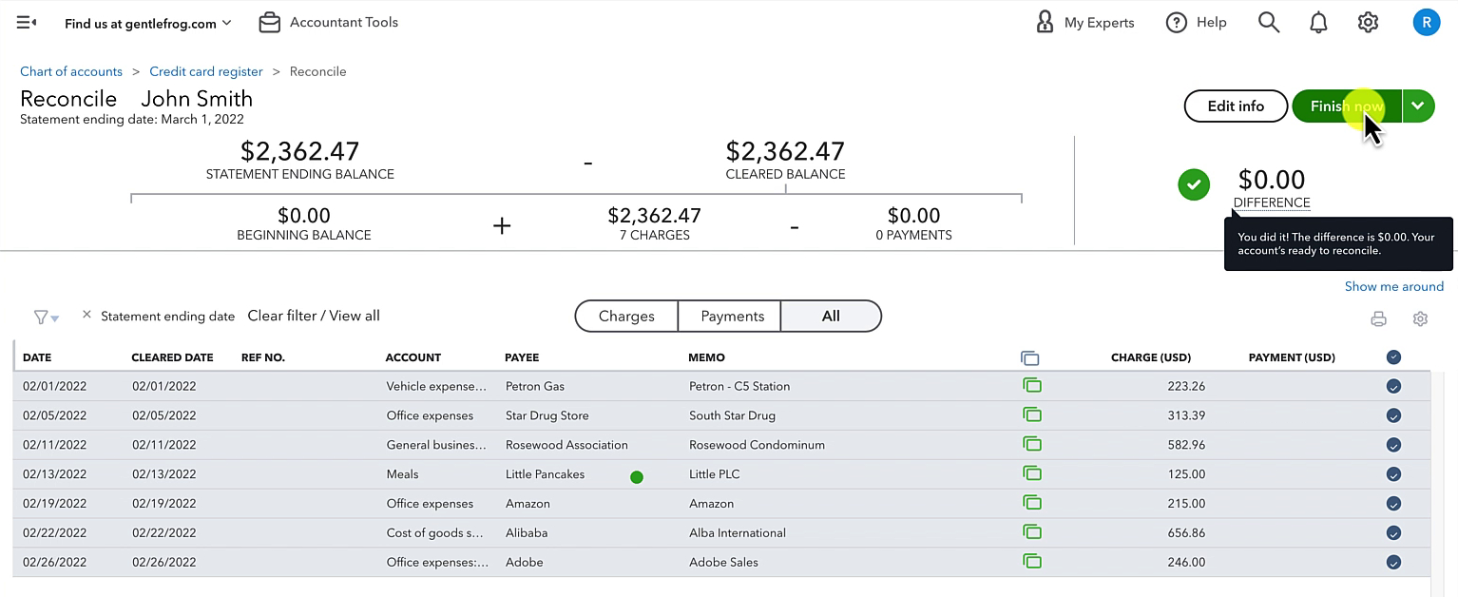
Task: Open the Accountant Tools menu
Action: pos(329,22)
